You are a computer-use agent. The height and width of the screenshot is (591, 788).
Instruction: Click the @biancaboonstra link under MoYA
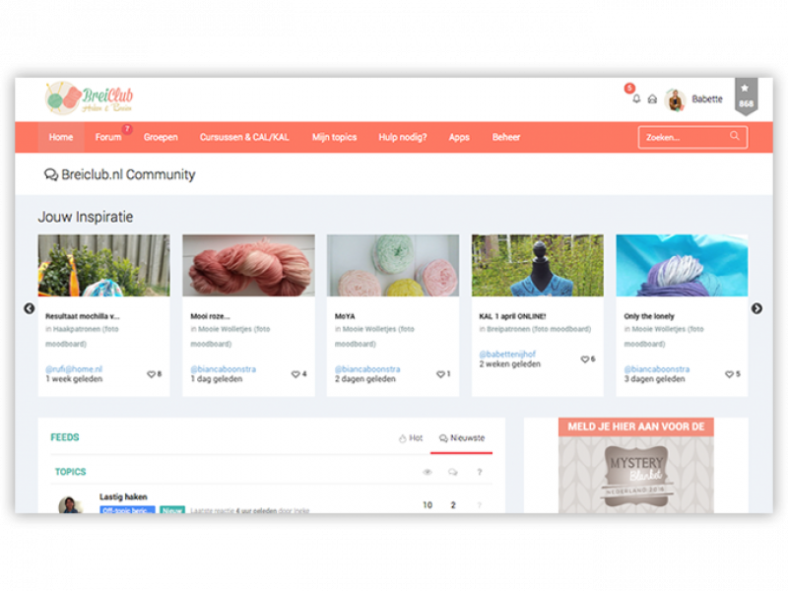point(366,368)
